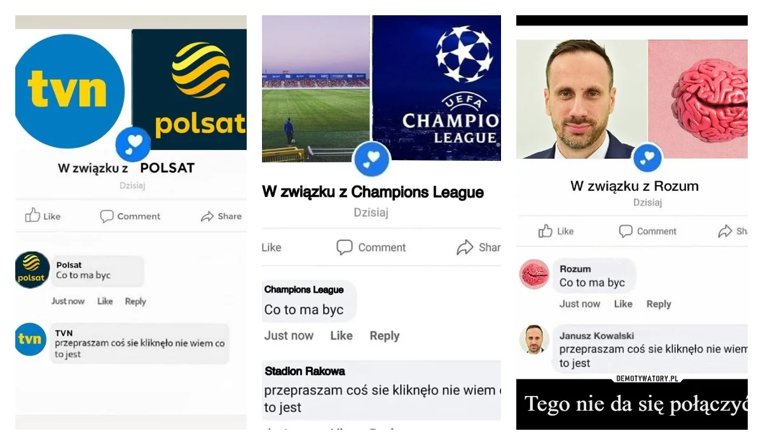
Task: Click the heart badge on the Champions League post
Action: tap(372, 159)
